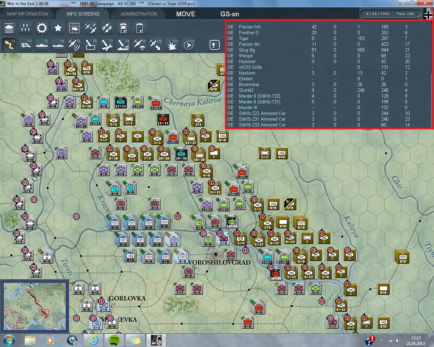Open Sticky Notes from the taskbar
Viewport: 434px width, 347px height.
click(135, 340)
